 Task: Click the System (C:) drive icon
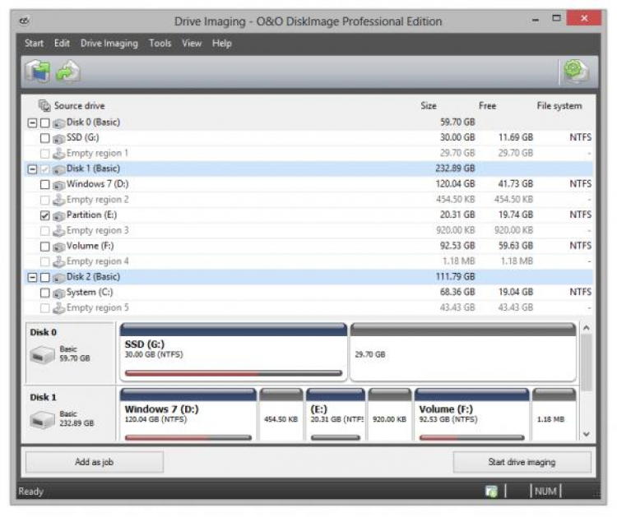[59, 293]
